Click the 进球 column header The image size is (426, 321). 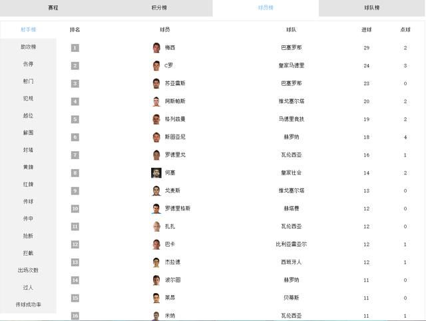coord(367,30)
